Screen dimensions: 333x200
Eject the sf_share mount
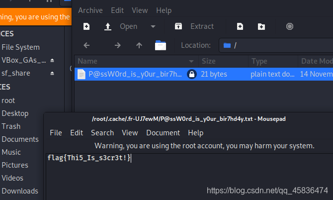[52, 73]
